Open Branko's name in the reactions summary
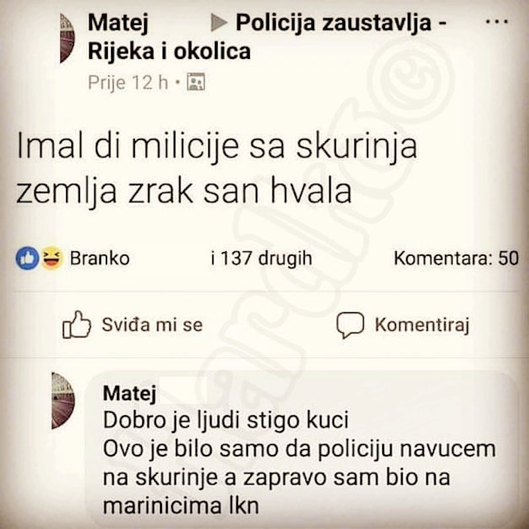529x529 pixels. [99, 258]
